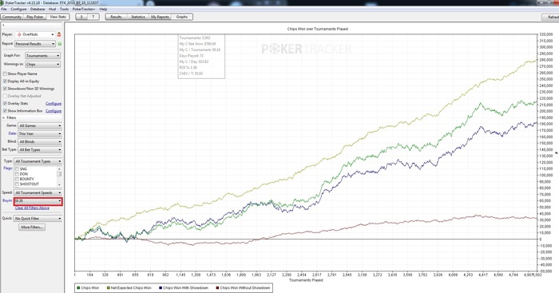The width and height of the screenshot is (559, 293).
Task: Select the T tournament mode button
Action: click(x=93, y=17)
